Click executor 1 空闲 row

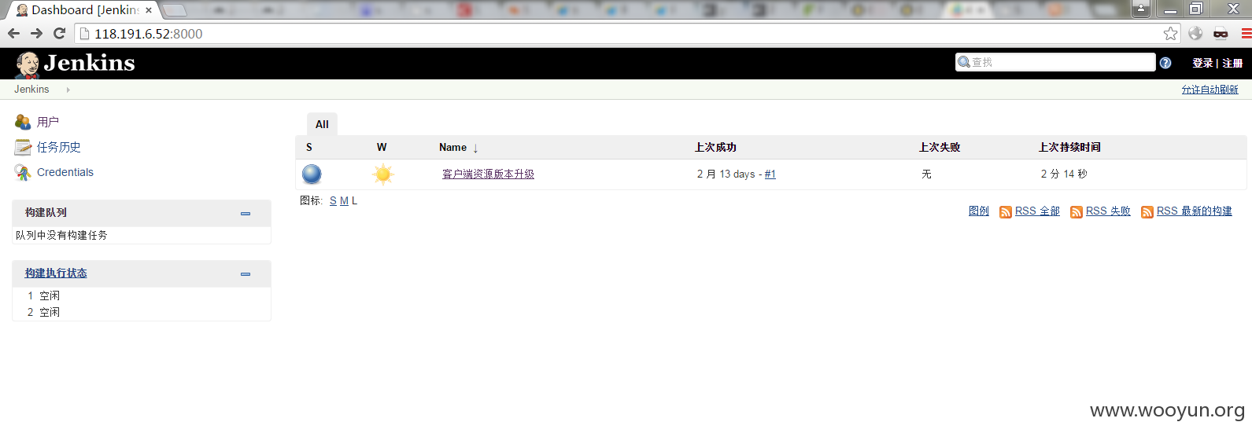click(x=142, y=296)
